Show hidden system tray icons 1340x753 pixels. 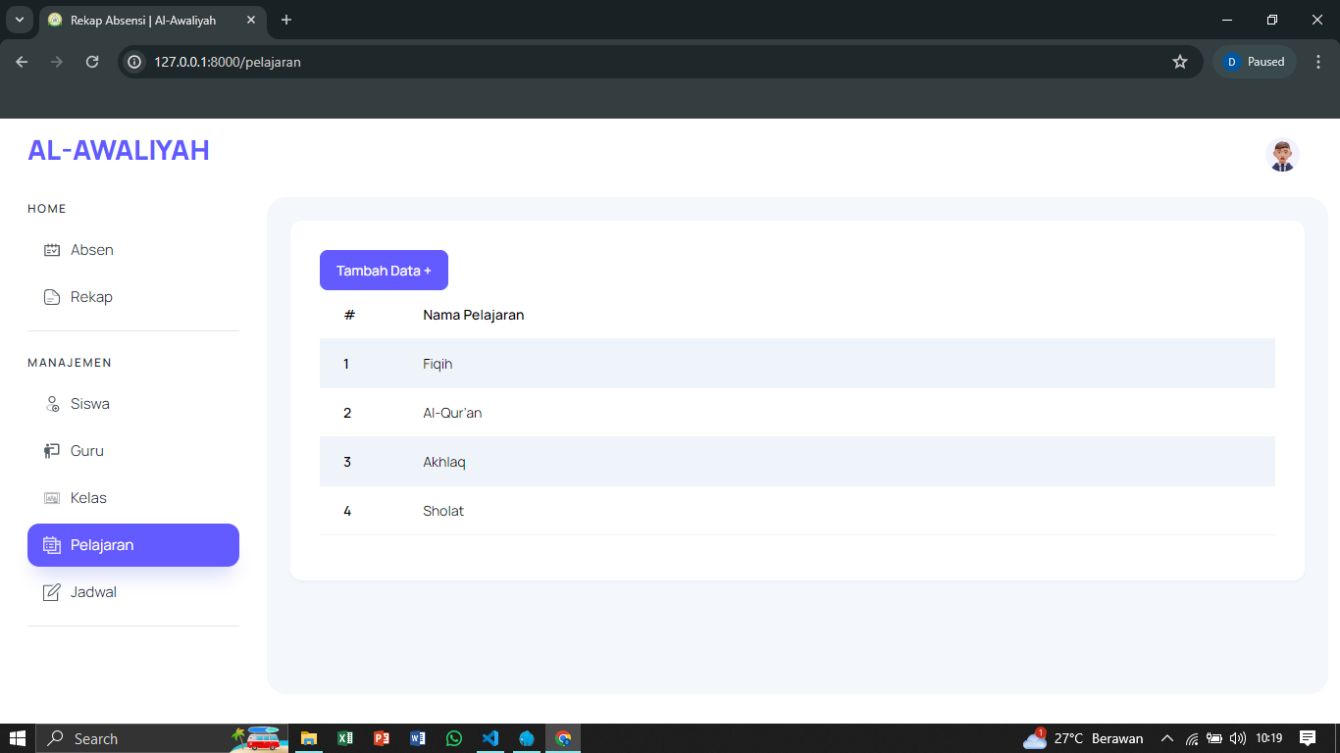(1166, 738)
